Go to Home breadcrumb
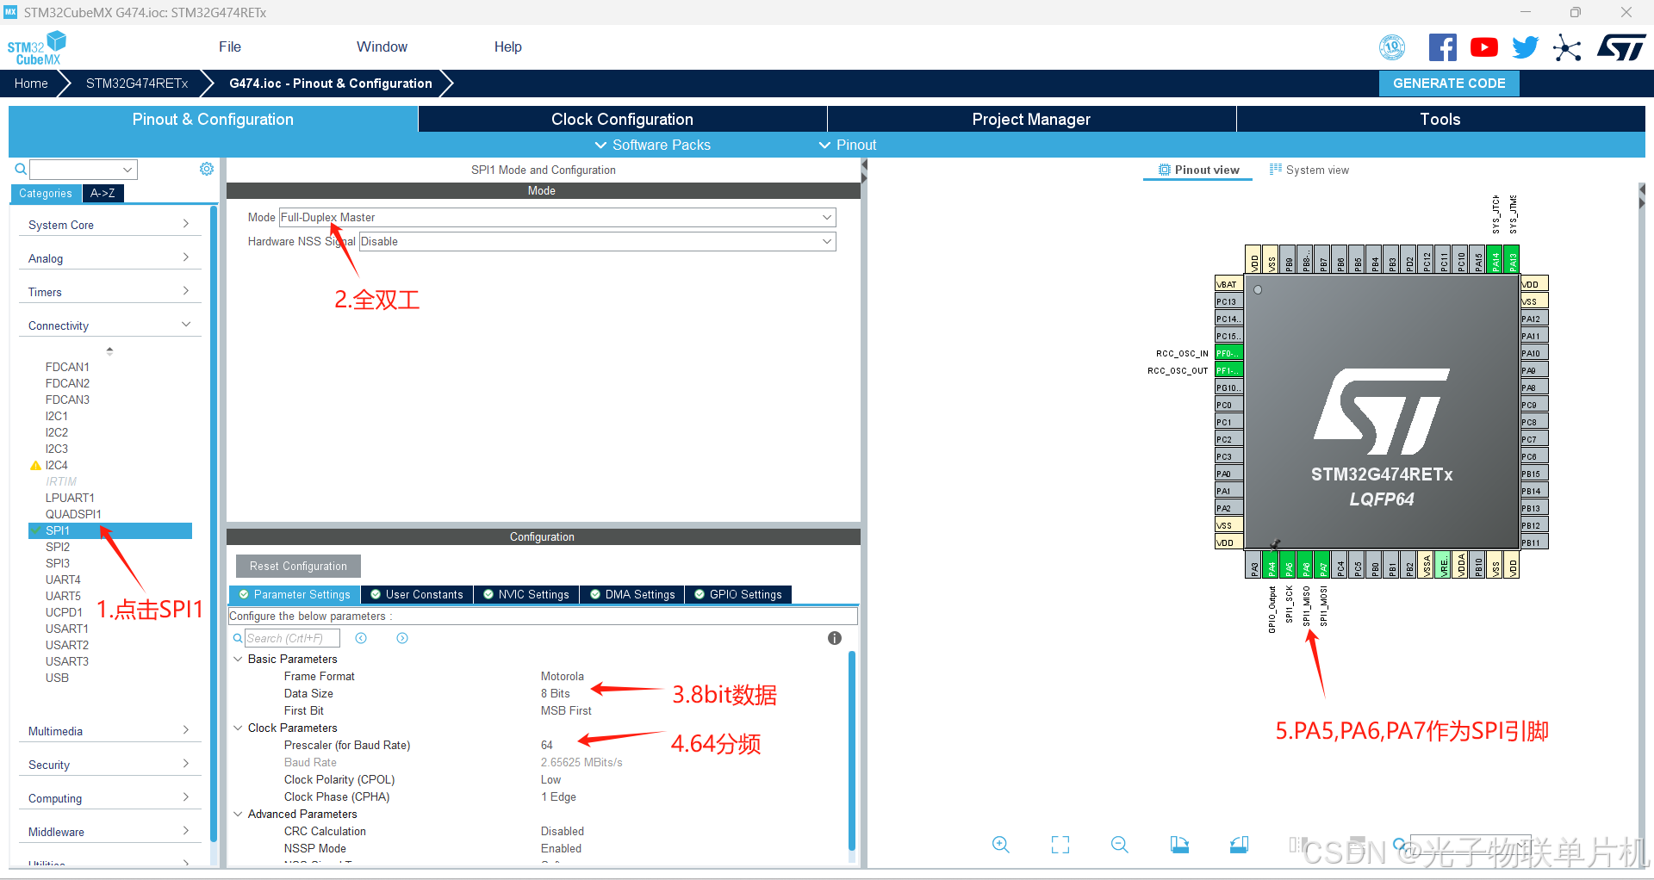 [31, 84]
